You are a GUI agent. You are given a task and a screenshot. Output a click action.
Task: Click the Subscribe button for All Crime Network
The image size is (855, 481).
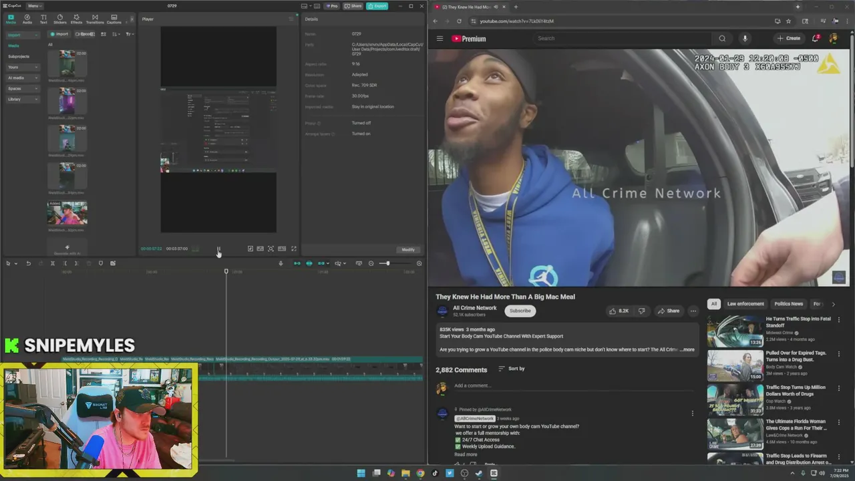[x=520, y=311]
